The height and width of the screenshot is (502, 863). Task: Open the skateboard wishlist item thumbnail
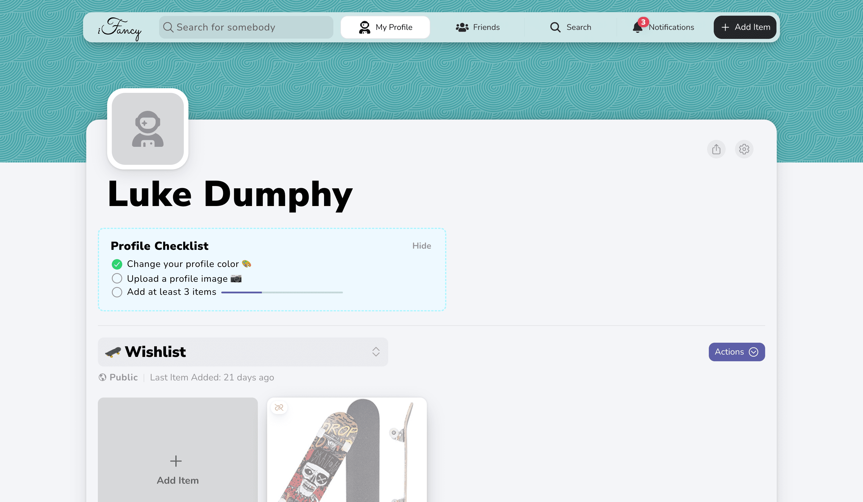347,450
